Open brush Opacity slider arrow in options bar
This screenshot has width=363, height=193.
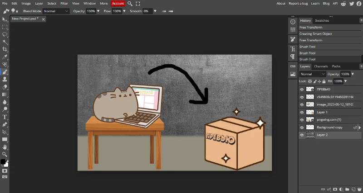click(98, 11)
